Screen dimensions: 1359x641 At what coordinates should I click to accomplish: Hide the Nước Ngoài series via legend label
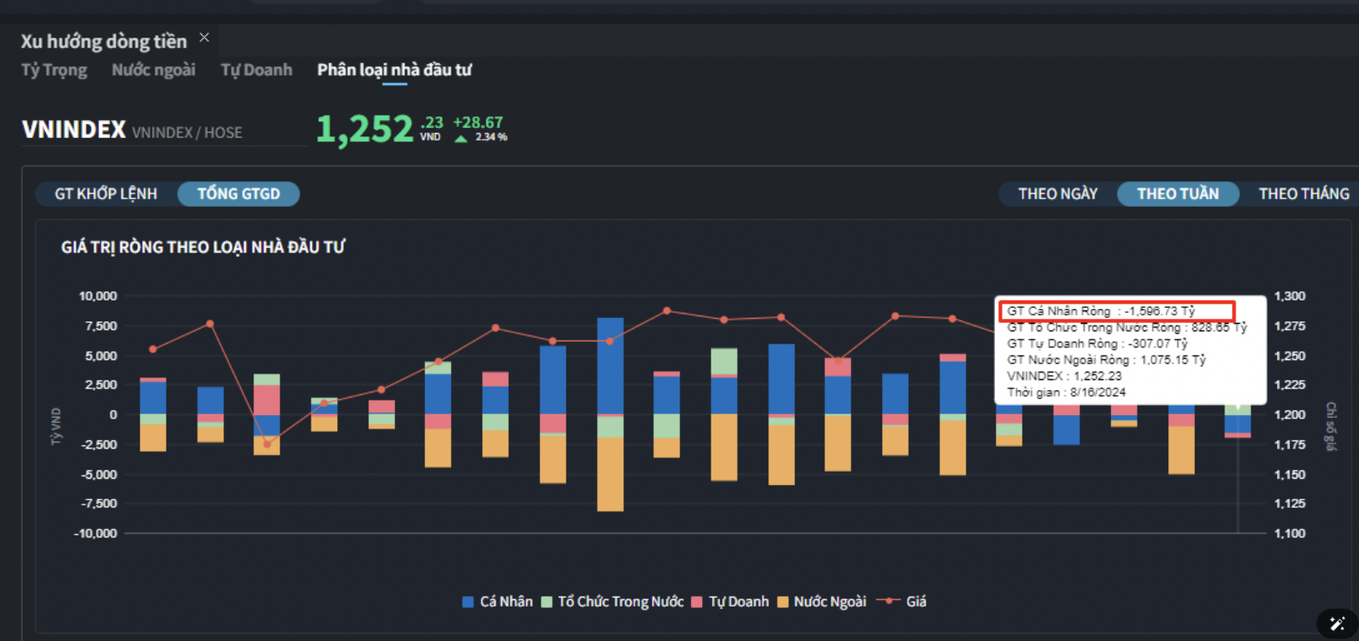[829, 602]
